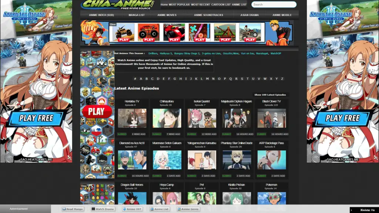Open Murenase Seton Gakuen thumbnail
Image resolution: width=379 pixels, height=213 pixels.
coord(167,160)
